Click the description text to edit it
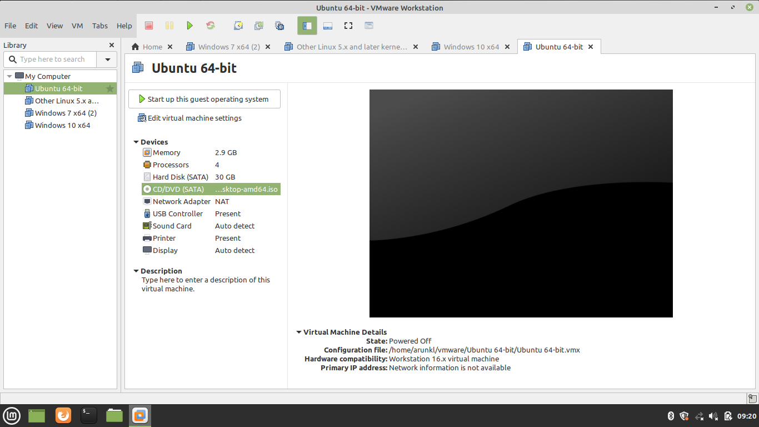This screenshot has width=759, height=427. pos(206,284)
